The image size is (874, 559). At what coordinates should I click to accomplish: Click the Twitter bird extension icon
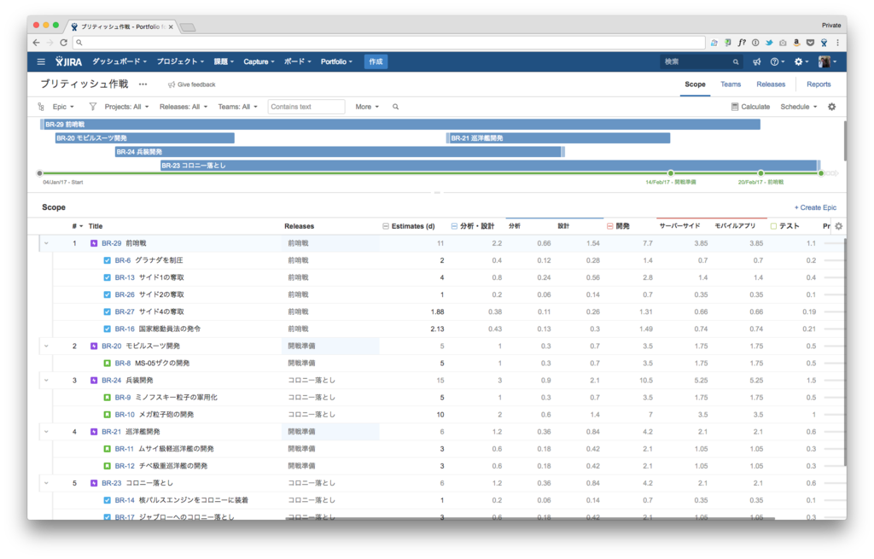point(769,43)
